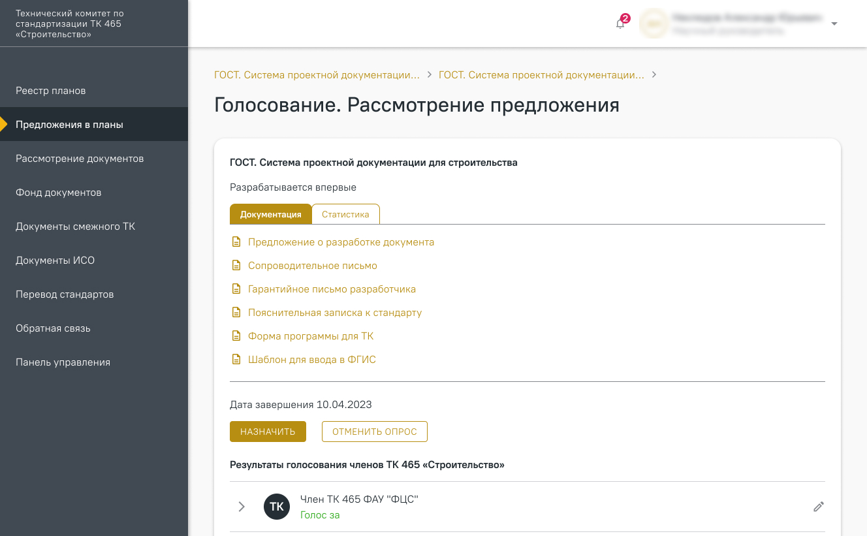Click document icon beside Шаблон для ввода в ФГИС
Viewport: 867px width, 536px height.
point(236,360)
